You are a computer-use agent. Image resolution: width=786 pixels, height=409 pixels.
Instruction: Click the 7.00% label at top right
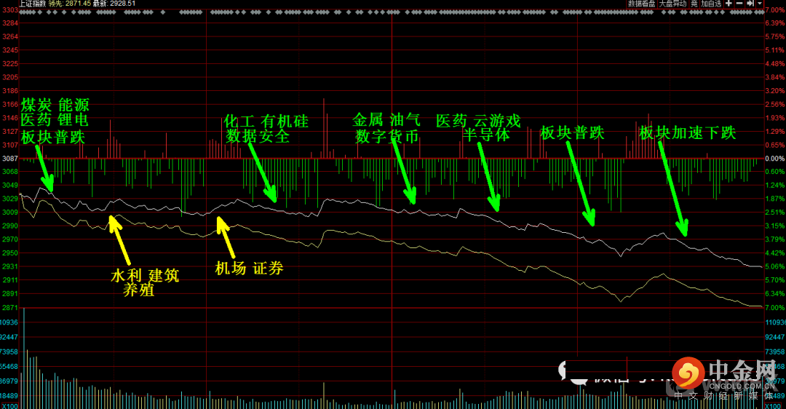coord(775,10)
